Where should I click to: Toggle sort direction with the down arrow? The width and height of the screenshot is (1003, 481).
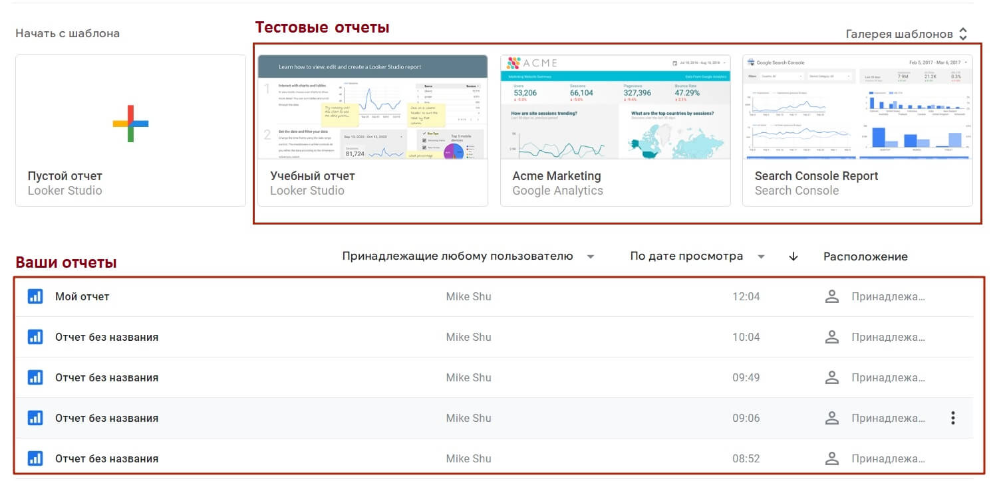coord(793,256)
